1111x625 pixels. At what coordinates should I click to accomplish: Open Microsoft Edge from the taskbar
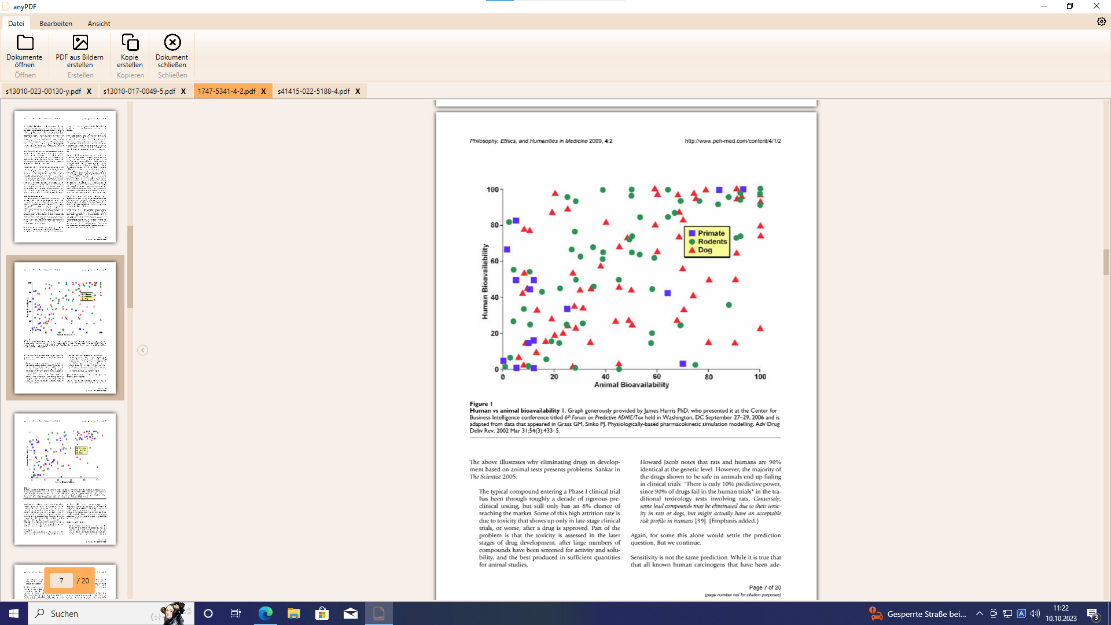(266, 613)
